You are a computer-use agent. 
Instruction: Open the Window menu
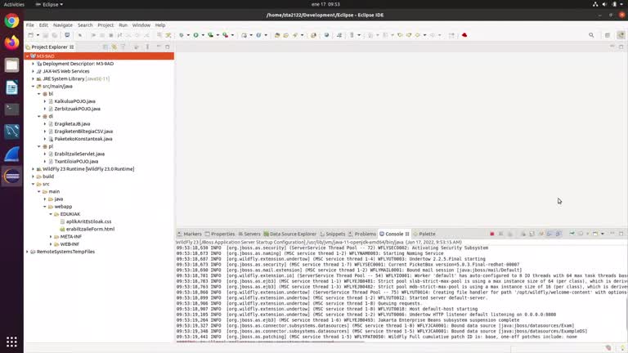tap(141, 25)
